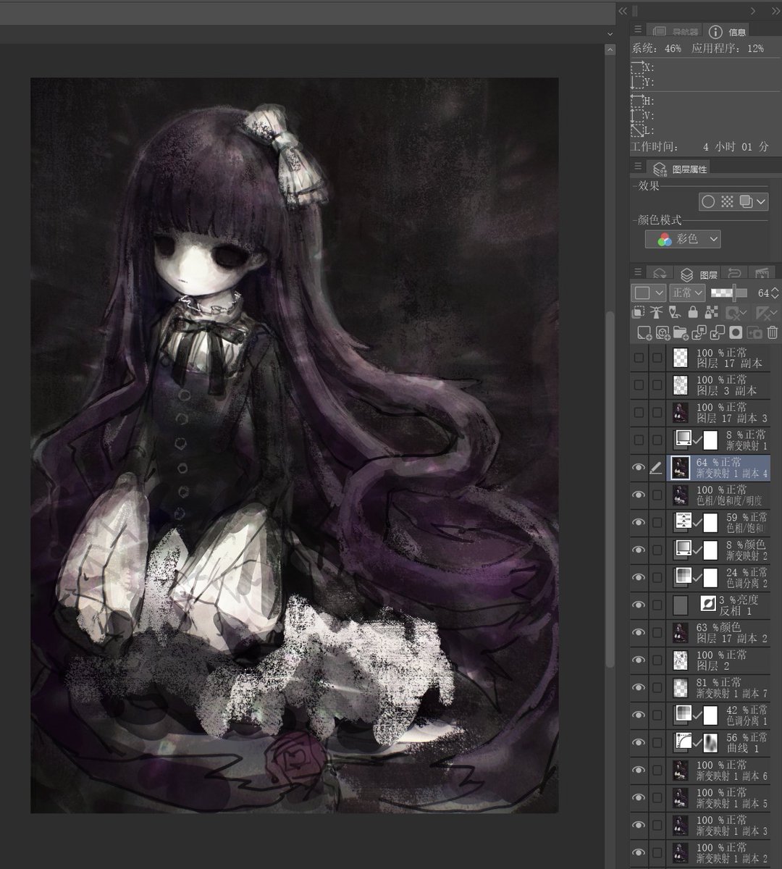The height and width of the screenshot is (869, 782).
Task: Open the mask enable dropdown
Action: [736, 312]
